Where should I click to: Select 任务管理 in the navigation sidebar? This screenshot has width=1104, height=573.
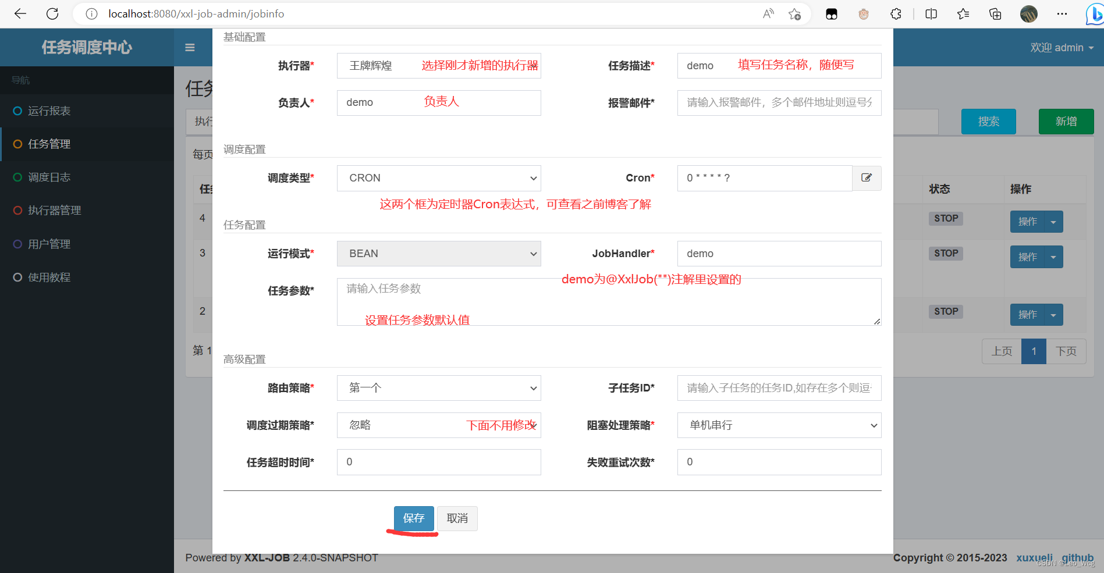tap(49, 144)
